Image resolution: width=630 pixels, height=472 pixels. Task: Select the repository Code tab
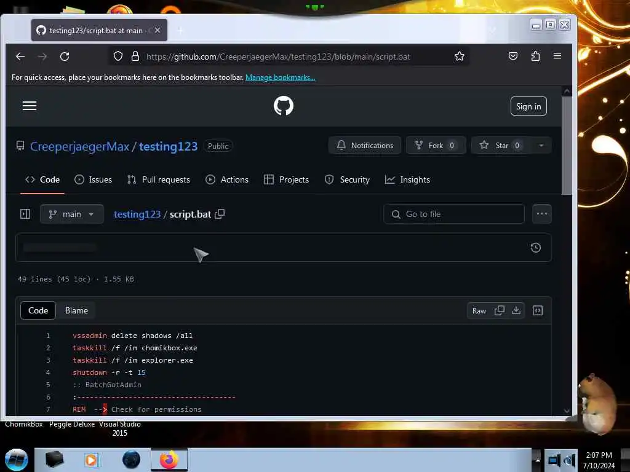point(42,179)
